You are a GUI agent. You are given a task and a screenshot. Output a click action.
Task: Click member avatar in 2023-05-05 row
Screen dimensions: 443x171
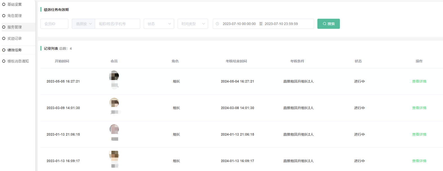(114, 76)
